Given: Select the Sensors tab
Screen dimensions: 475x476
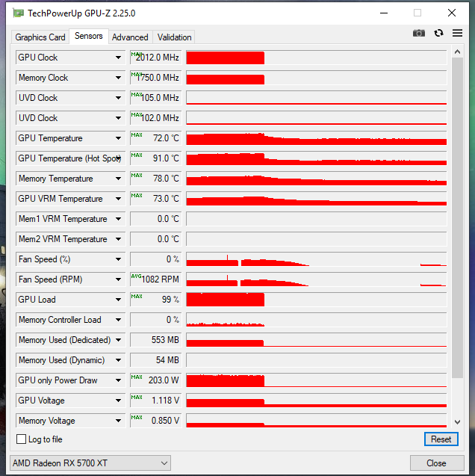Looking at the screenshot, I should coord(89,36).
